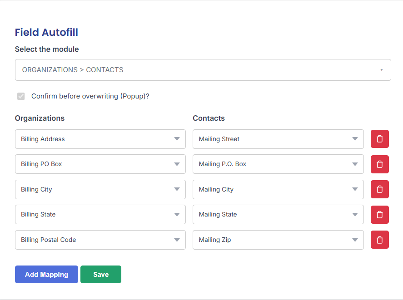403x300 pixels.
Task: Remove the Billing City mapping with trash icon
Action: coord(380,189)
